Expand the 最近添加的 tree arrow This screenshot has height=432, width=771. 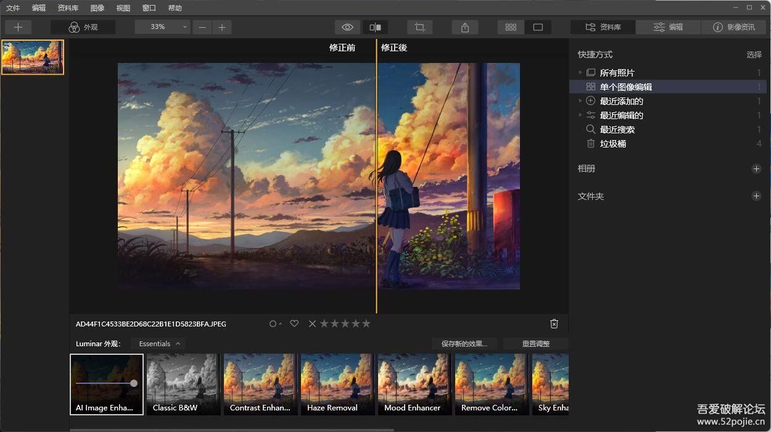(x=580, y=101)
